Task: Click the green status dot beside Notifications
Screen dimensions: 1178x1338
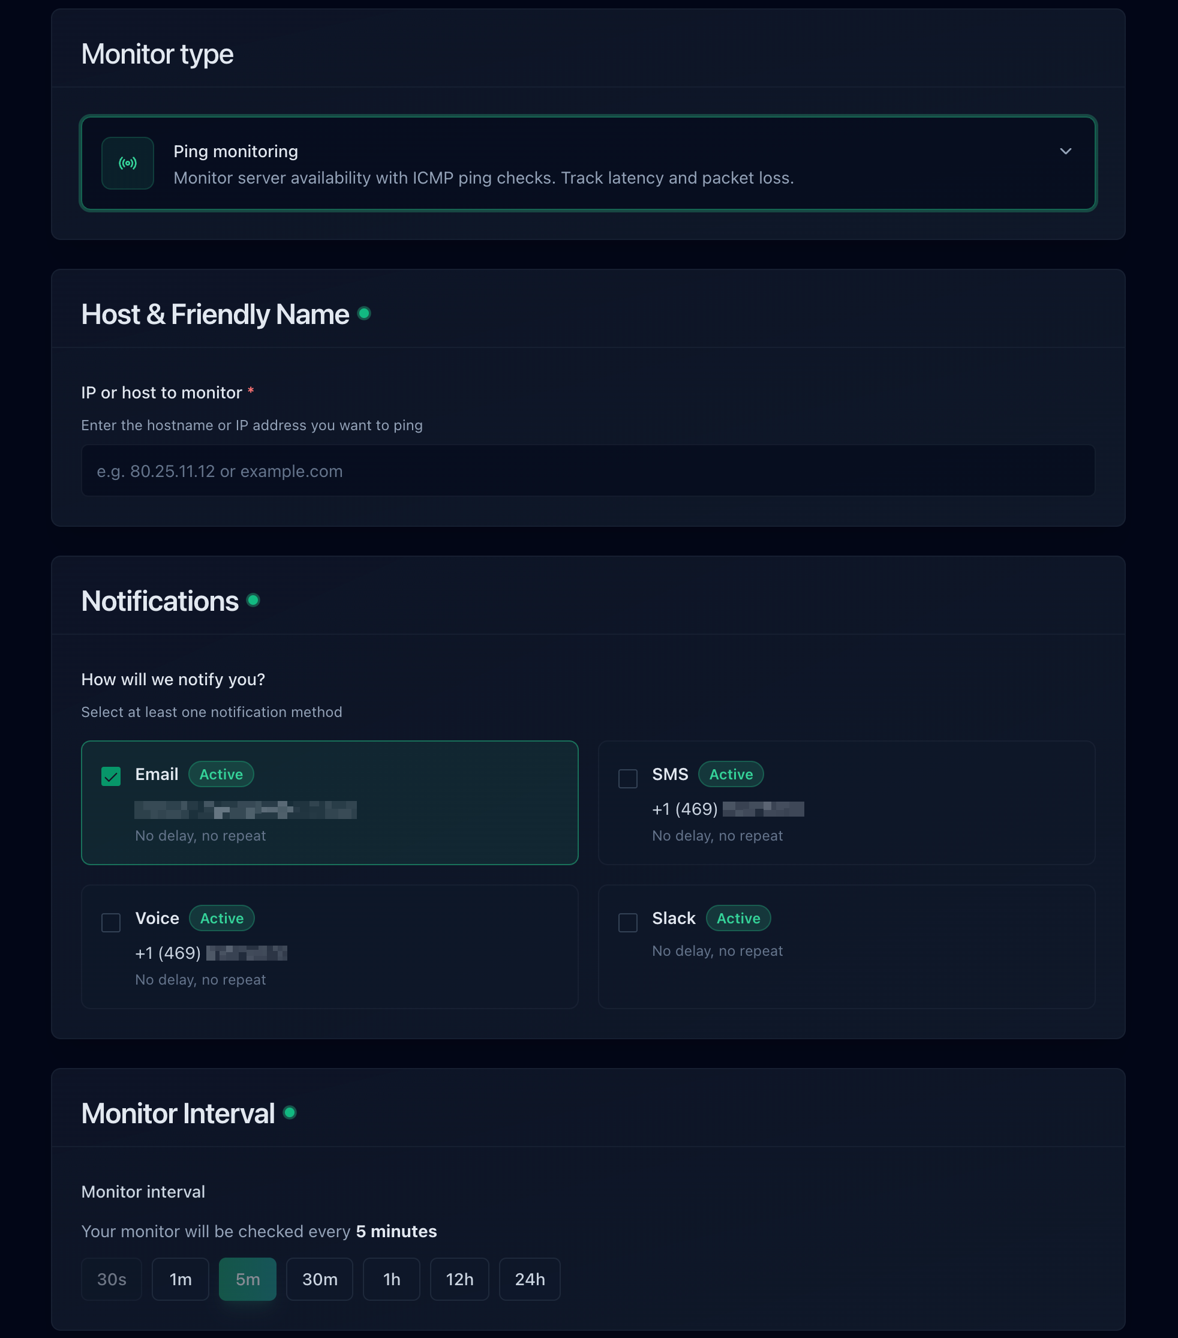Action: click(x=254, y=599)
